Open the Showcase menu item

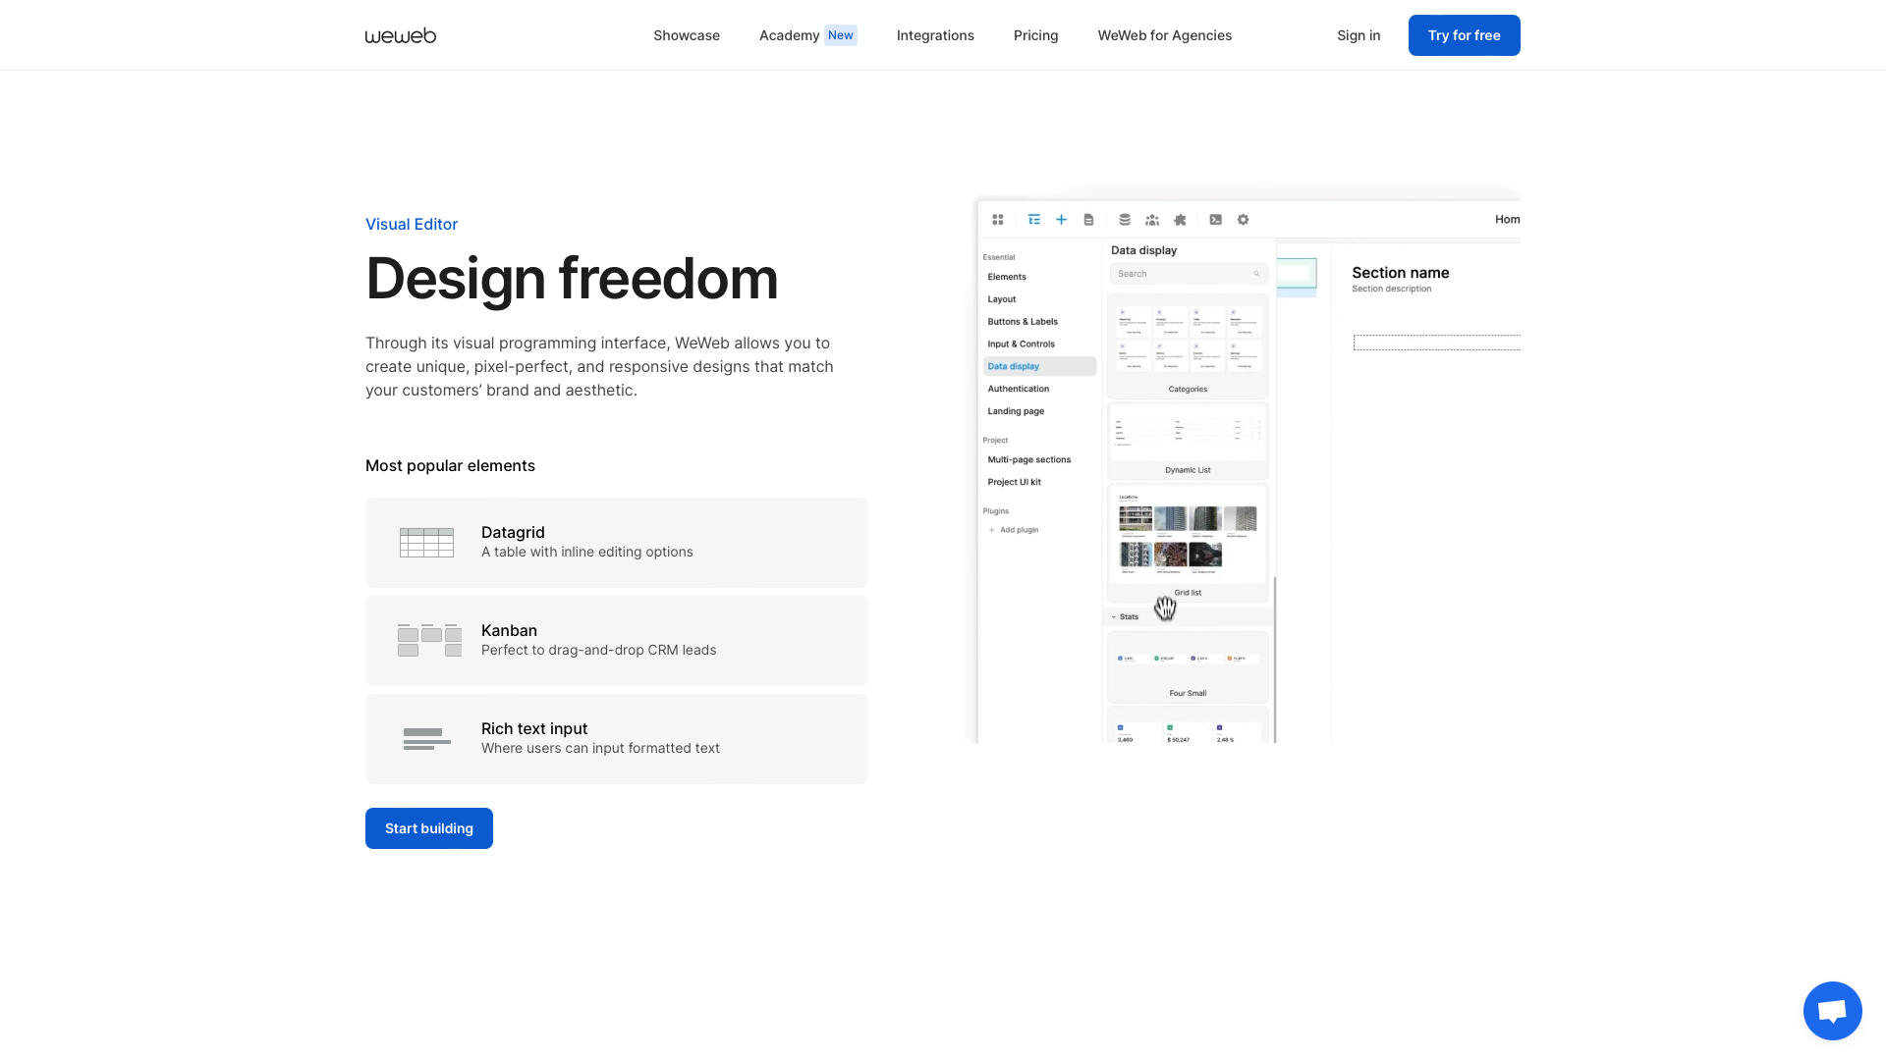(x=687, y=35)
